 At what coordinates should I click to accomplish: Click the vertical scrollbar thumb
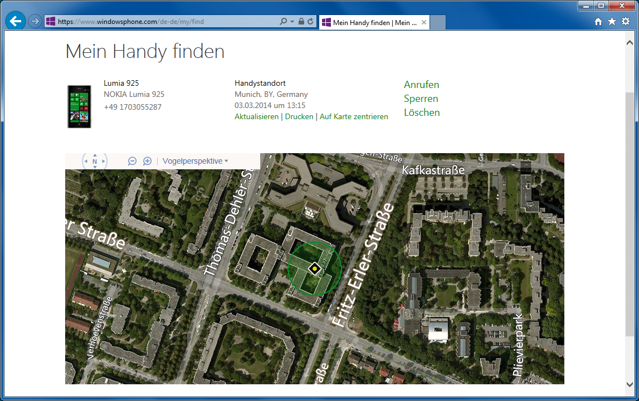pos(630,214)
